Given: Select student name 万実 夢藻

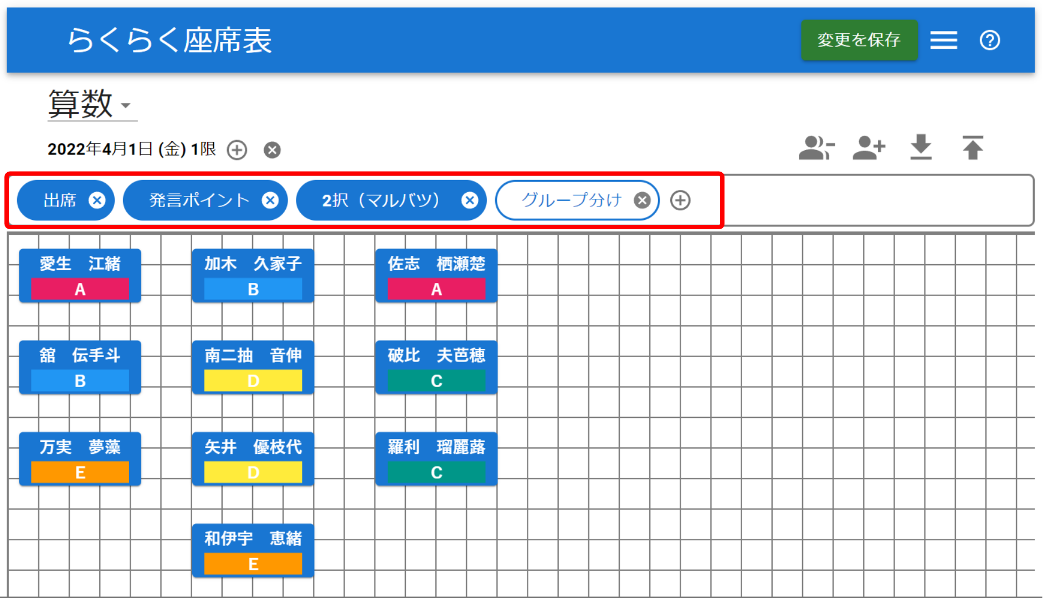Looking at the screenshot, I should click(x=80, y=447).
